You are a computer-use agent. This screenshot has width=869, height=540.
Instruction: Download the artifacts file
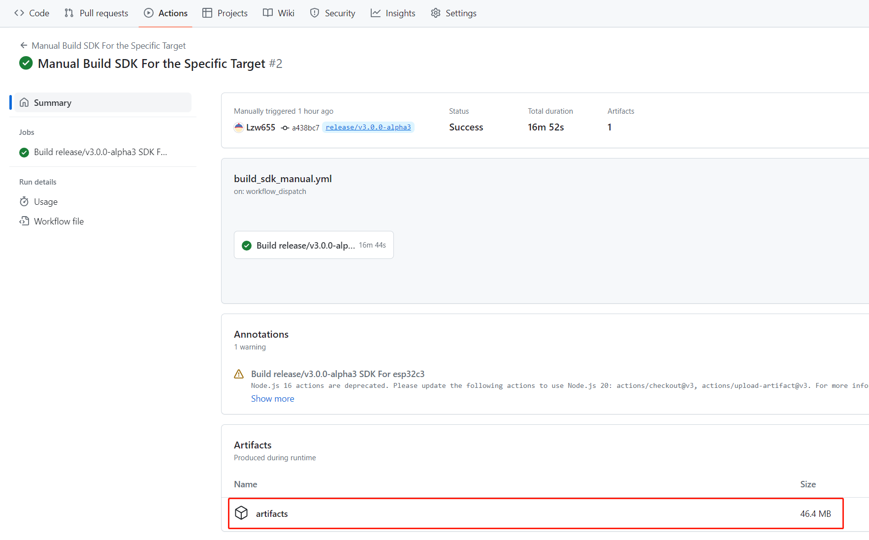pyautogui.click(x=272, y=513)
